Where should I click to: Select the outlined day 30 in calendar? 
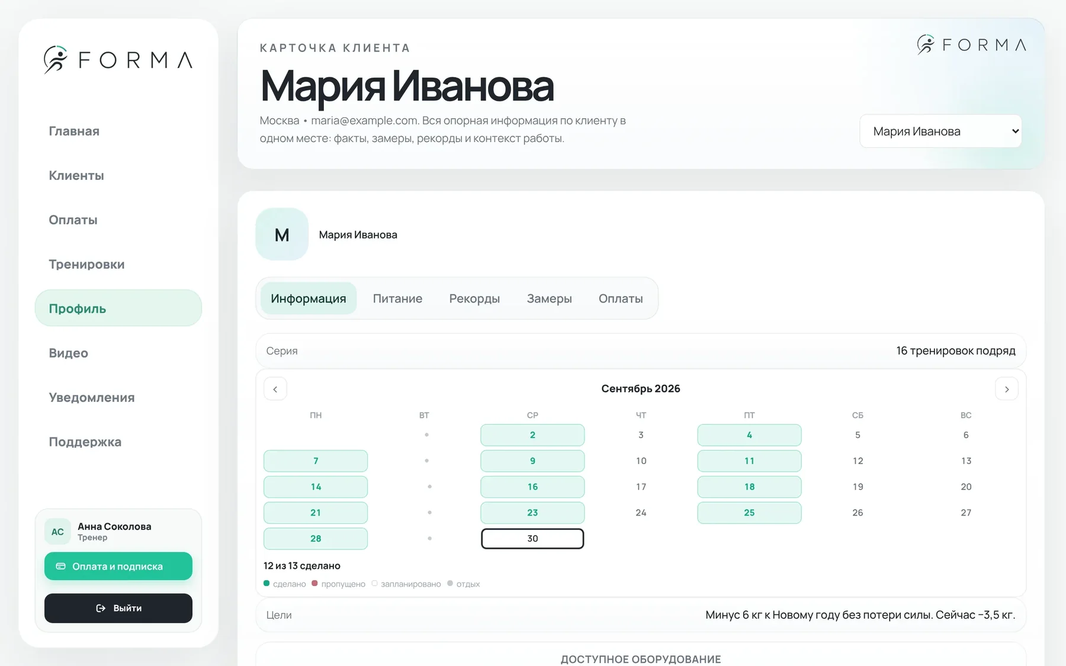[x=532, y=539]
